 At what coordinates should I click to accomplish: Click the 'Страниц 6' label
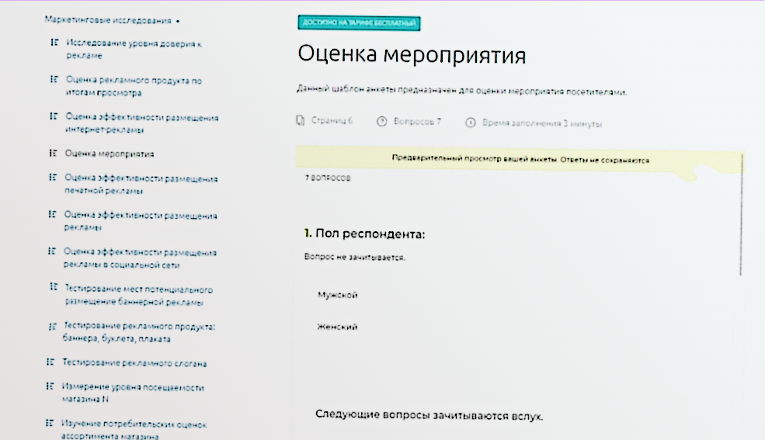(x=332, y=120)
